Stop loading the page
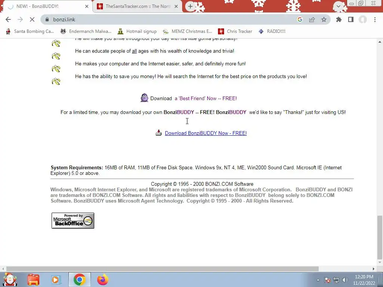 click(x=32, y=19)
